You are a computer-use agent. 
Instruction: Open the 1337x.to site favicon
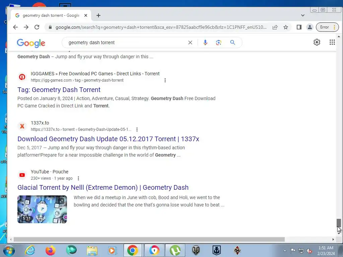(22, 126)
